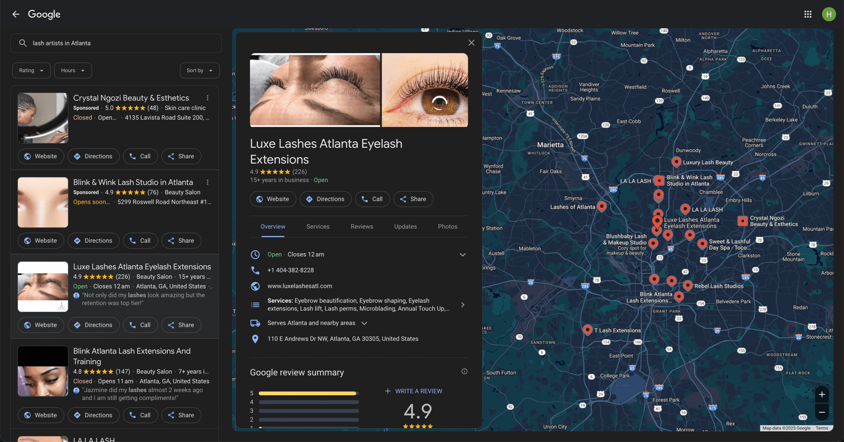Switch to the Reviews tab
The width and height of the screenshot is (844, 442).
(362, 227)
